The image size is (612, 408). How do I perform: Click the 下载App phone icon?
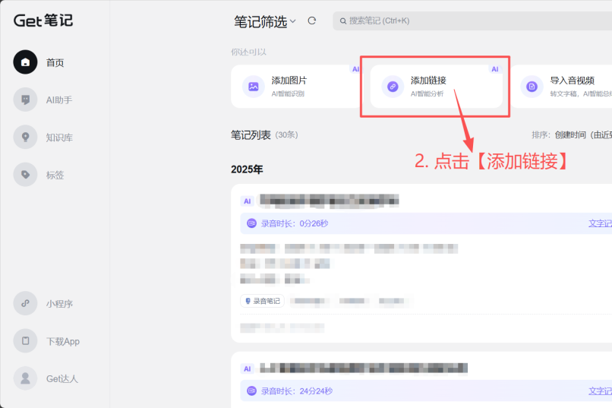coord(25,341)
